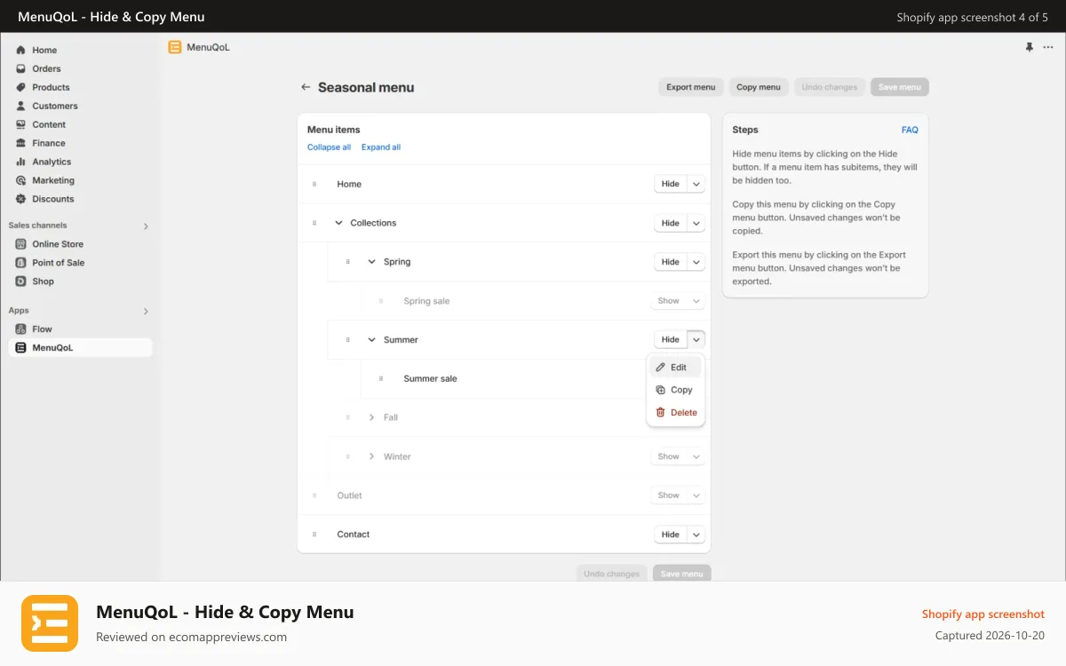
Task: Collapse the Summer submenu chevron
Action: tap(371, 339)
